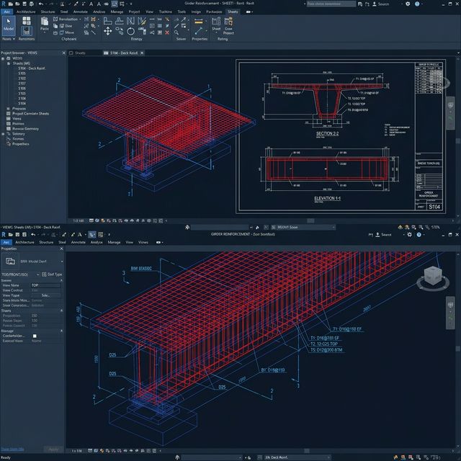
Task: Click the highlighted select tool in lower toolbar
Action: pos(92,235)
